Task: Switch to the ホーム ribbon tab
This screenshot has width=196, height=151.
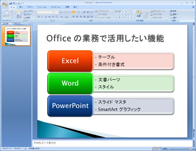Action: click(x=13, y=7)
